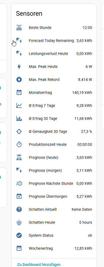Open the Forecast Today Remaining sensor entry
Screen dimensions: 104x267
[54, 41]
